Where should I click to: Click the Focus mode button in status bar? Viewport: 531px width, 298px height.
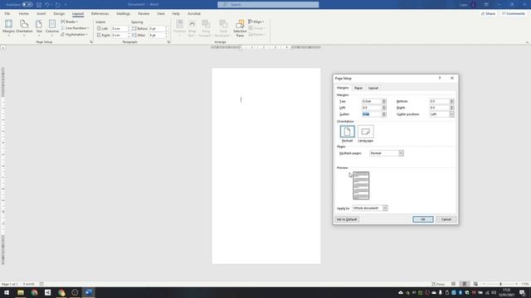click(438, 284)
